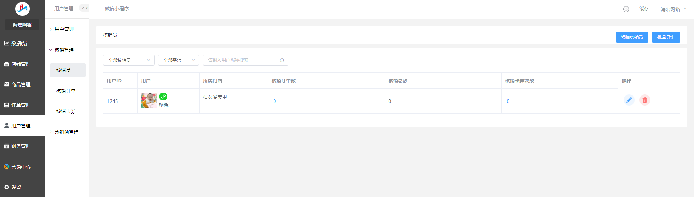Open 设置 in the sidebar
This screenshot has height=197, width=694.
(22, 187)
